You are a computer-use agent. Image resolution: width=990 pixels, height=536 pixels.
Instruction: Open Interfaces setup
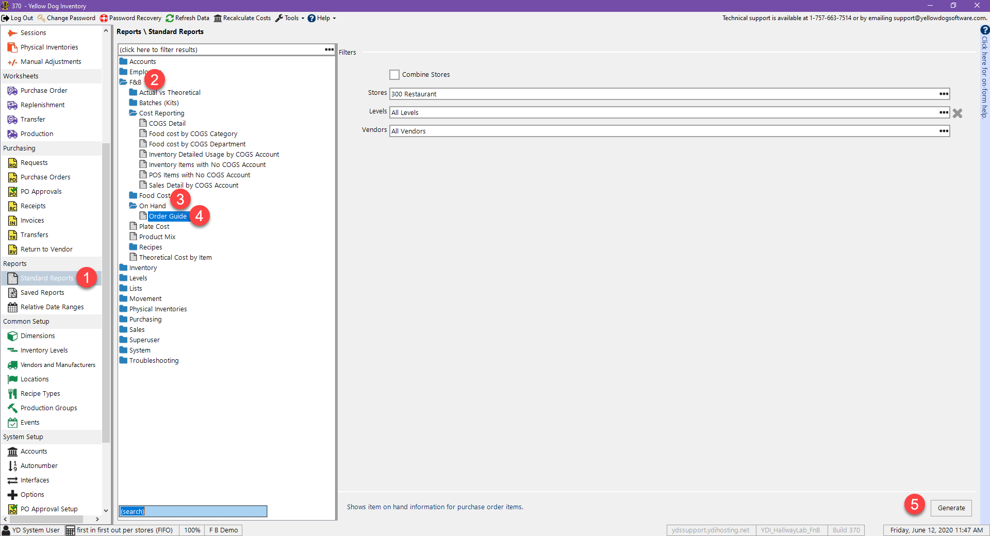coord(35,480)
